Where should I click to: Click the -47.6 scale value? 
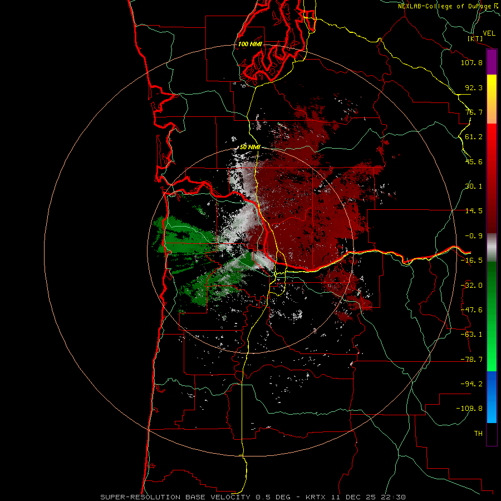[471, 310]
